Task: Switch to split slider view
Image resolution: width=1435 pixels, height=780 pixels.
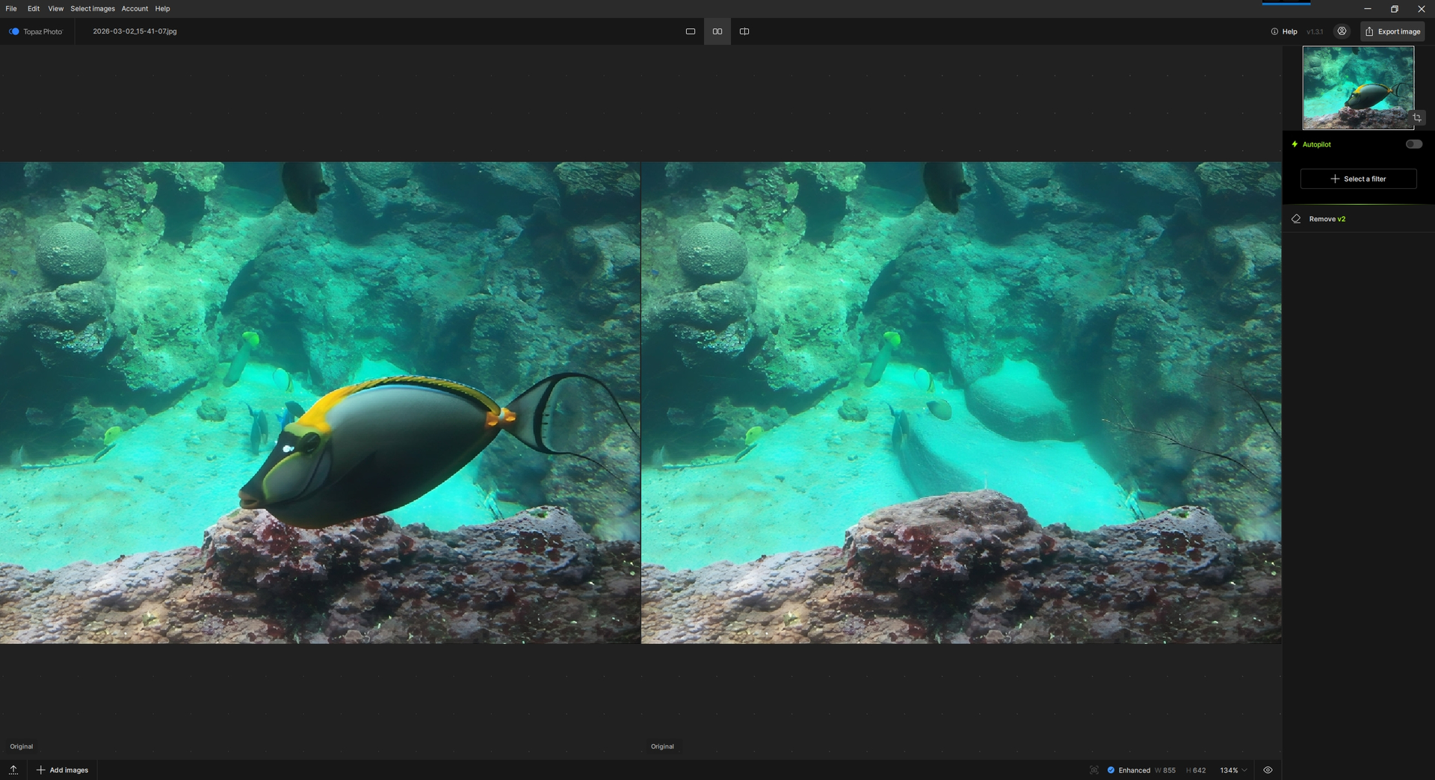Action: [x=744, y=31]
